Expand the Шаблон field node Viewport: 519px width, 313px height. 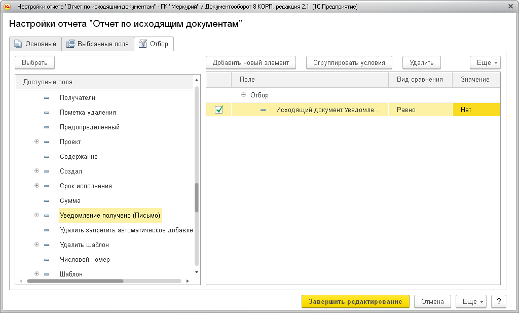point(36,273)
